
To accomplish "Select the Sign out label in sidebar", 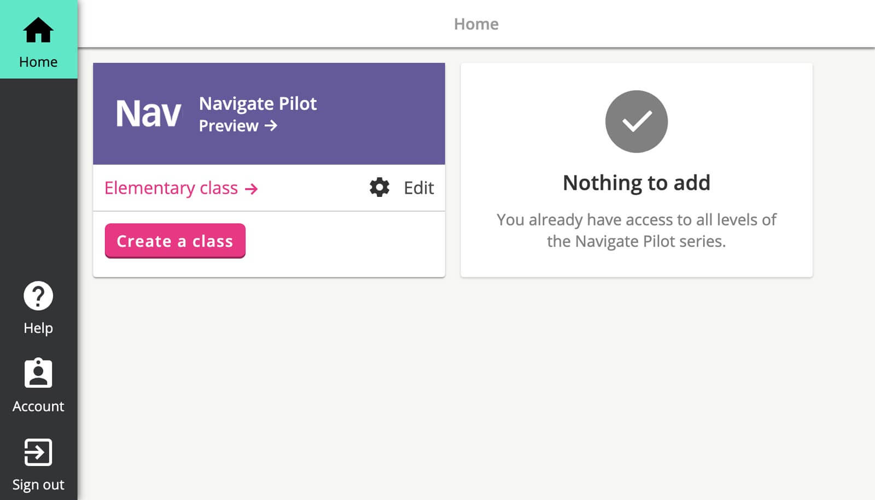I will click(x=38, y=485).
